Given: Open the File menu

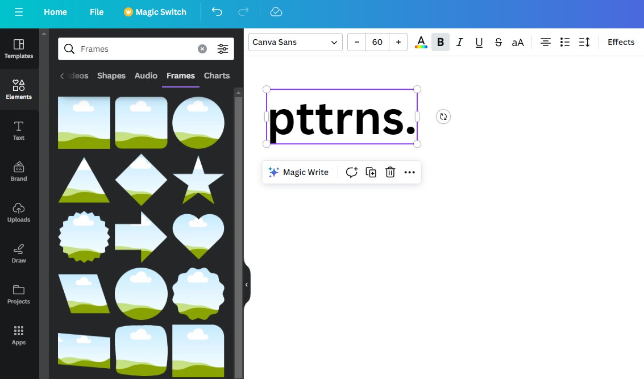Looking at the screenshot, I should point(97,12).
